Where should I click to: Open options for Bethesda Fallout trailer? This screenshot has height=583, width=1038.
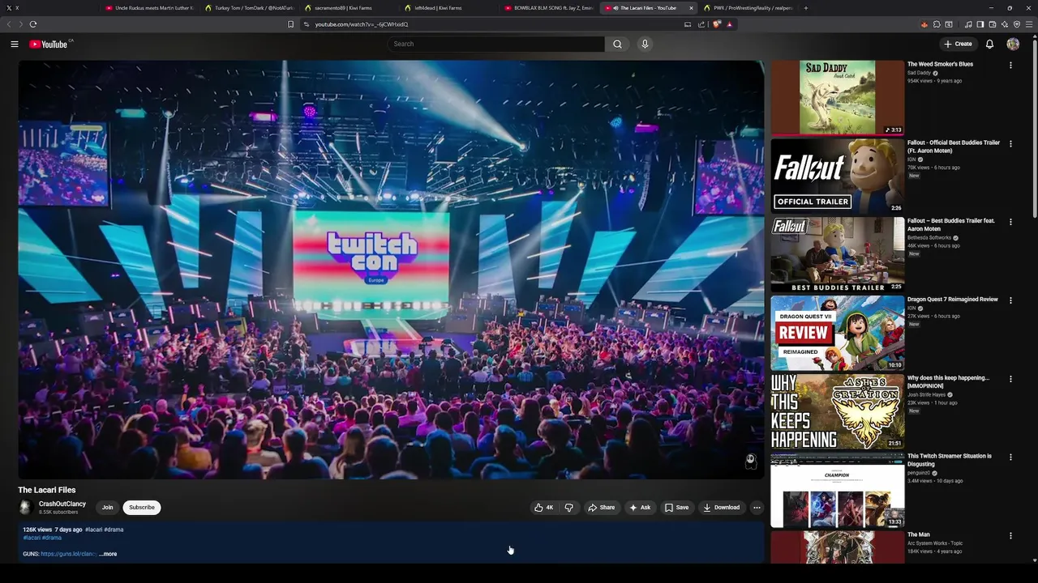(1010, 222)
